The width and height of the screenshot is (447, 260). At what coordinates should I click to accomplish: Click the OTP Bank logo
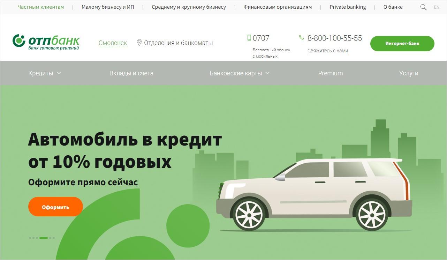pyautogui.click(x=46, y=42)
